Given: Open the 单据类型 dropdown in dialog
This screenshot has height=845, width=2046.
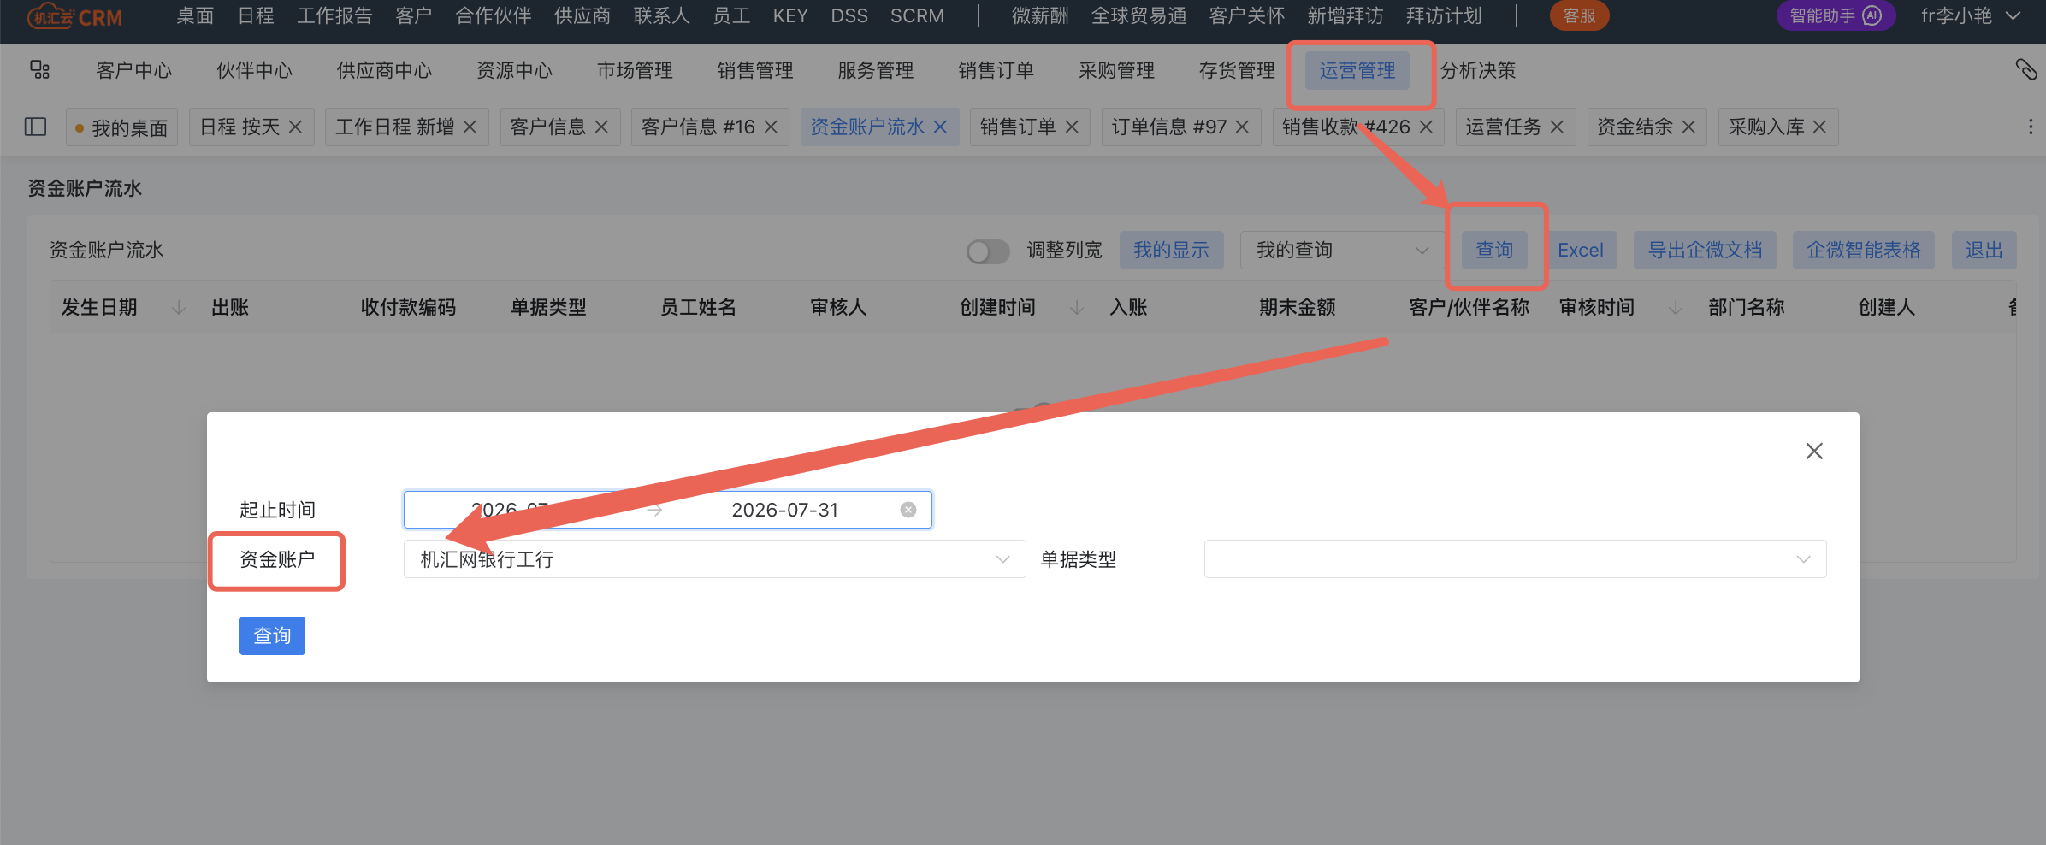Looking at the screenshot, I should tap(1515, 559).
